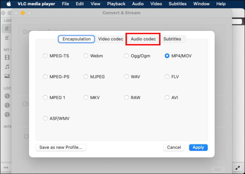Select the Ogg/Ogm radio button
Image resolution: width=245 pixels, height=174 pixels.
pos(126,56)
